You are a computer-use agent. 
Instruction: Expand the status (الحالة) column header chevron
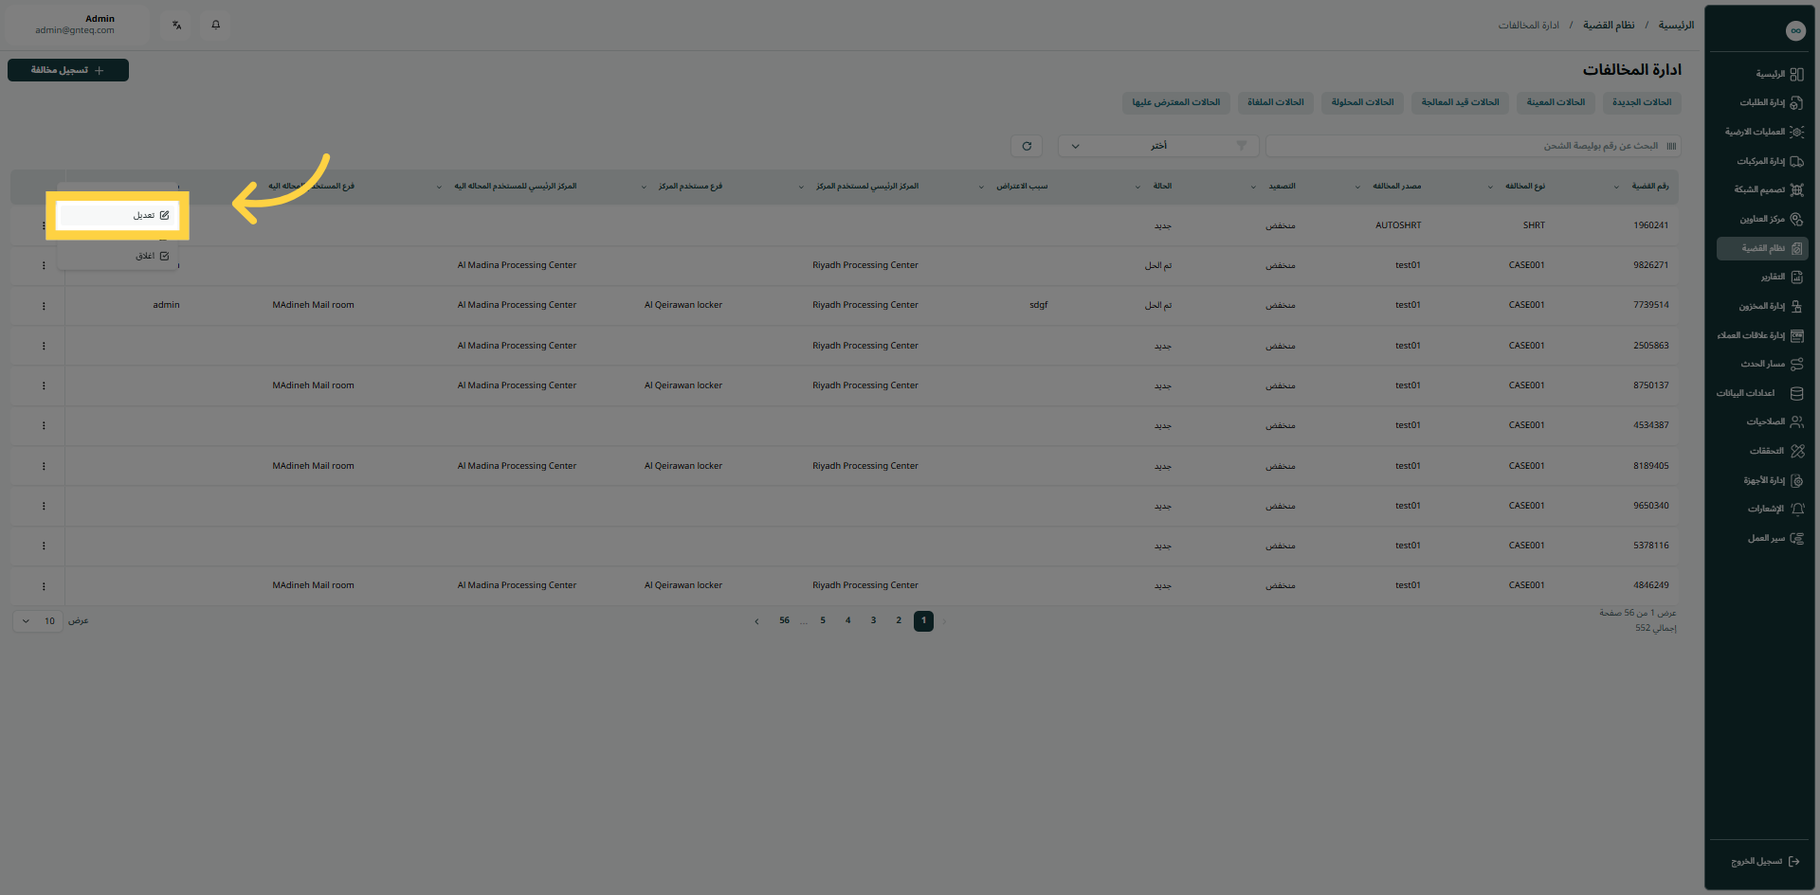coord(1137,187)
